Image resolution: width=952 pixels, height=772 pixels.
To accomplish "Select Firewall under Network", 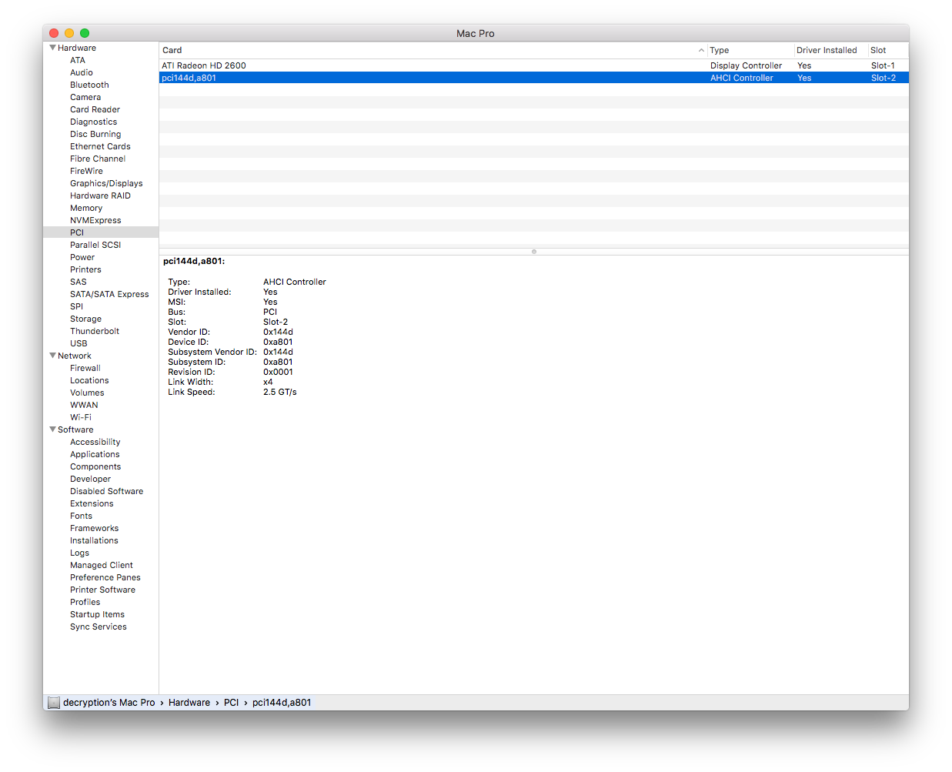I will point(85,368).
